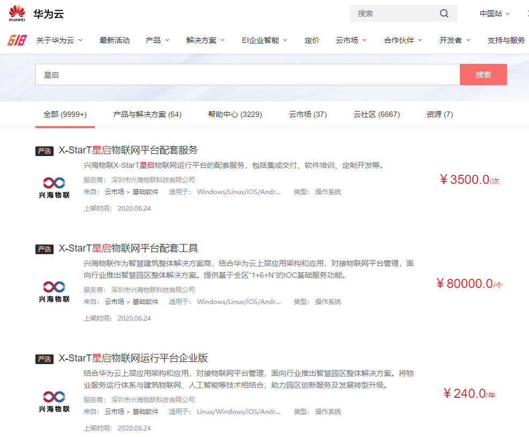
Task: Expand the EI企业智能 menu
Action: pos(265,40)
